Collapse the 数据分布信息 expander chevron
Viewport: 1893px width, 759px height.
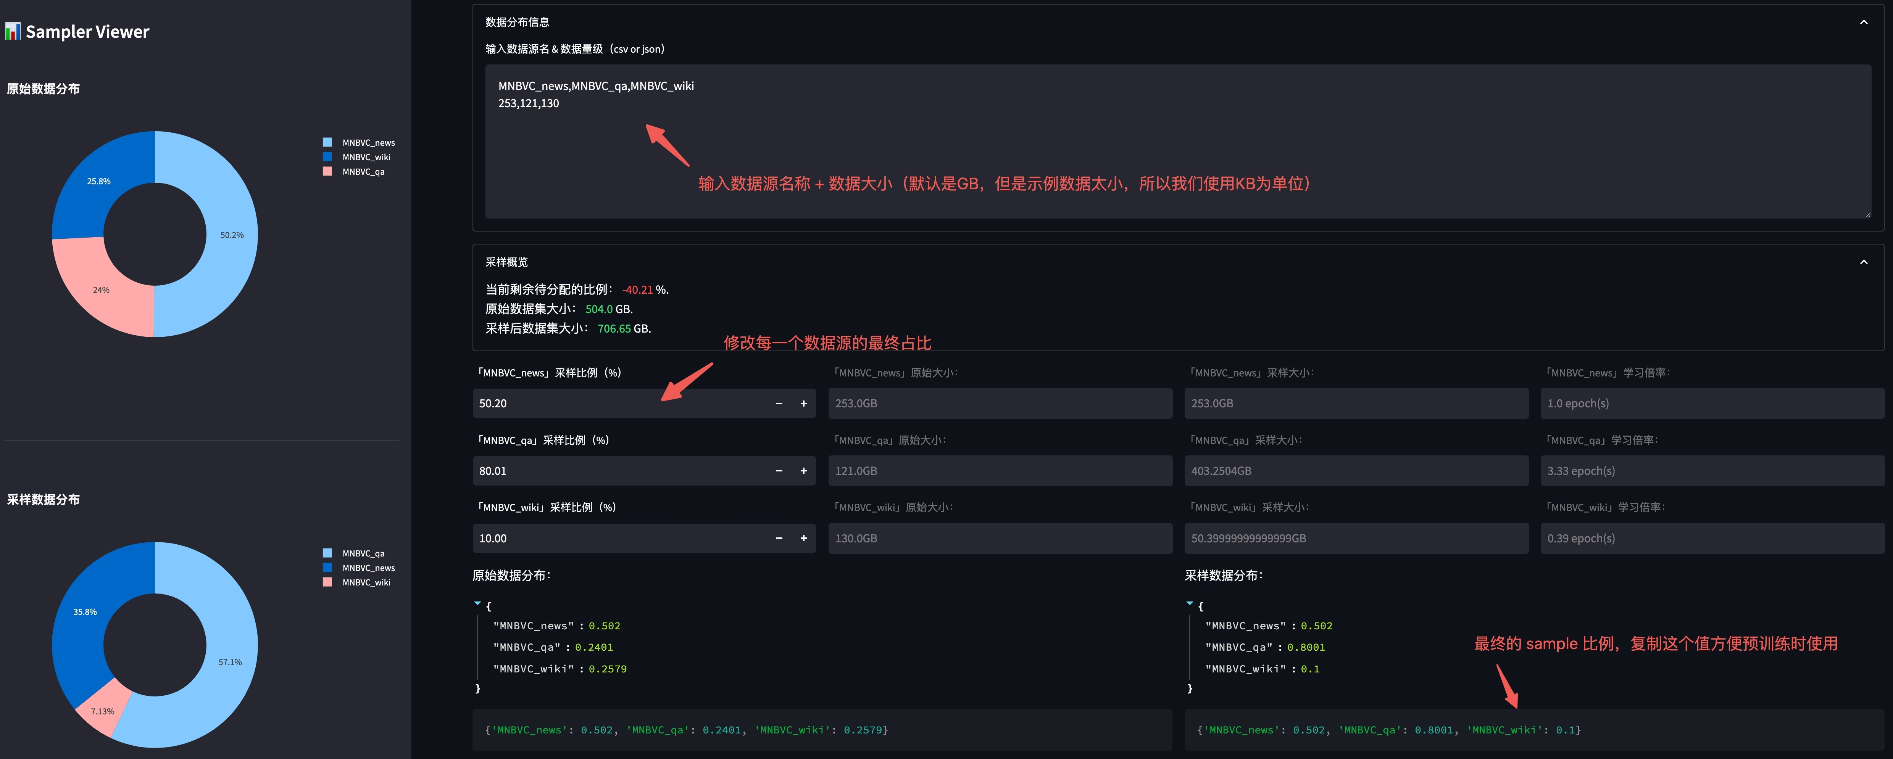click(x=1864, y=22)
